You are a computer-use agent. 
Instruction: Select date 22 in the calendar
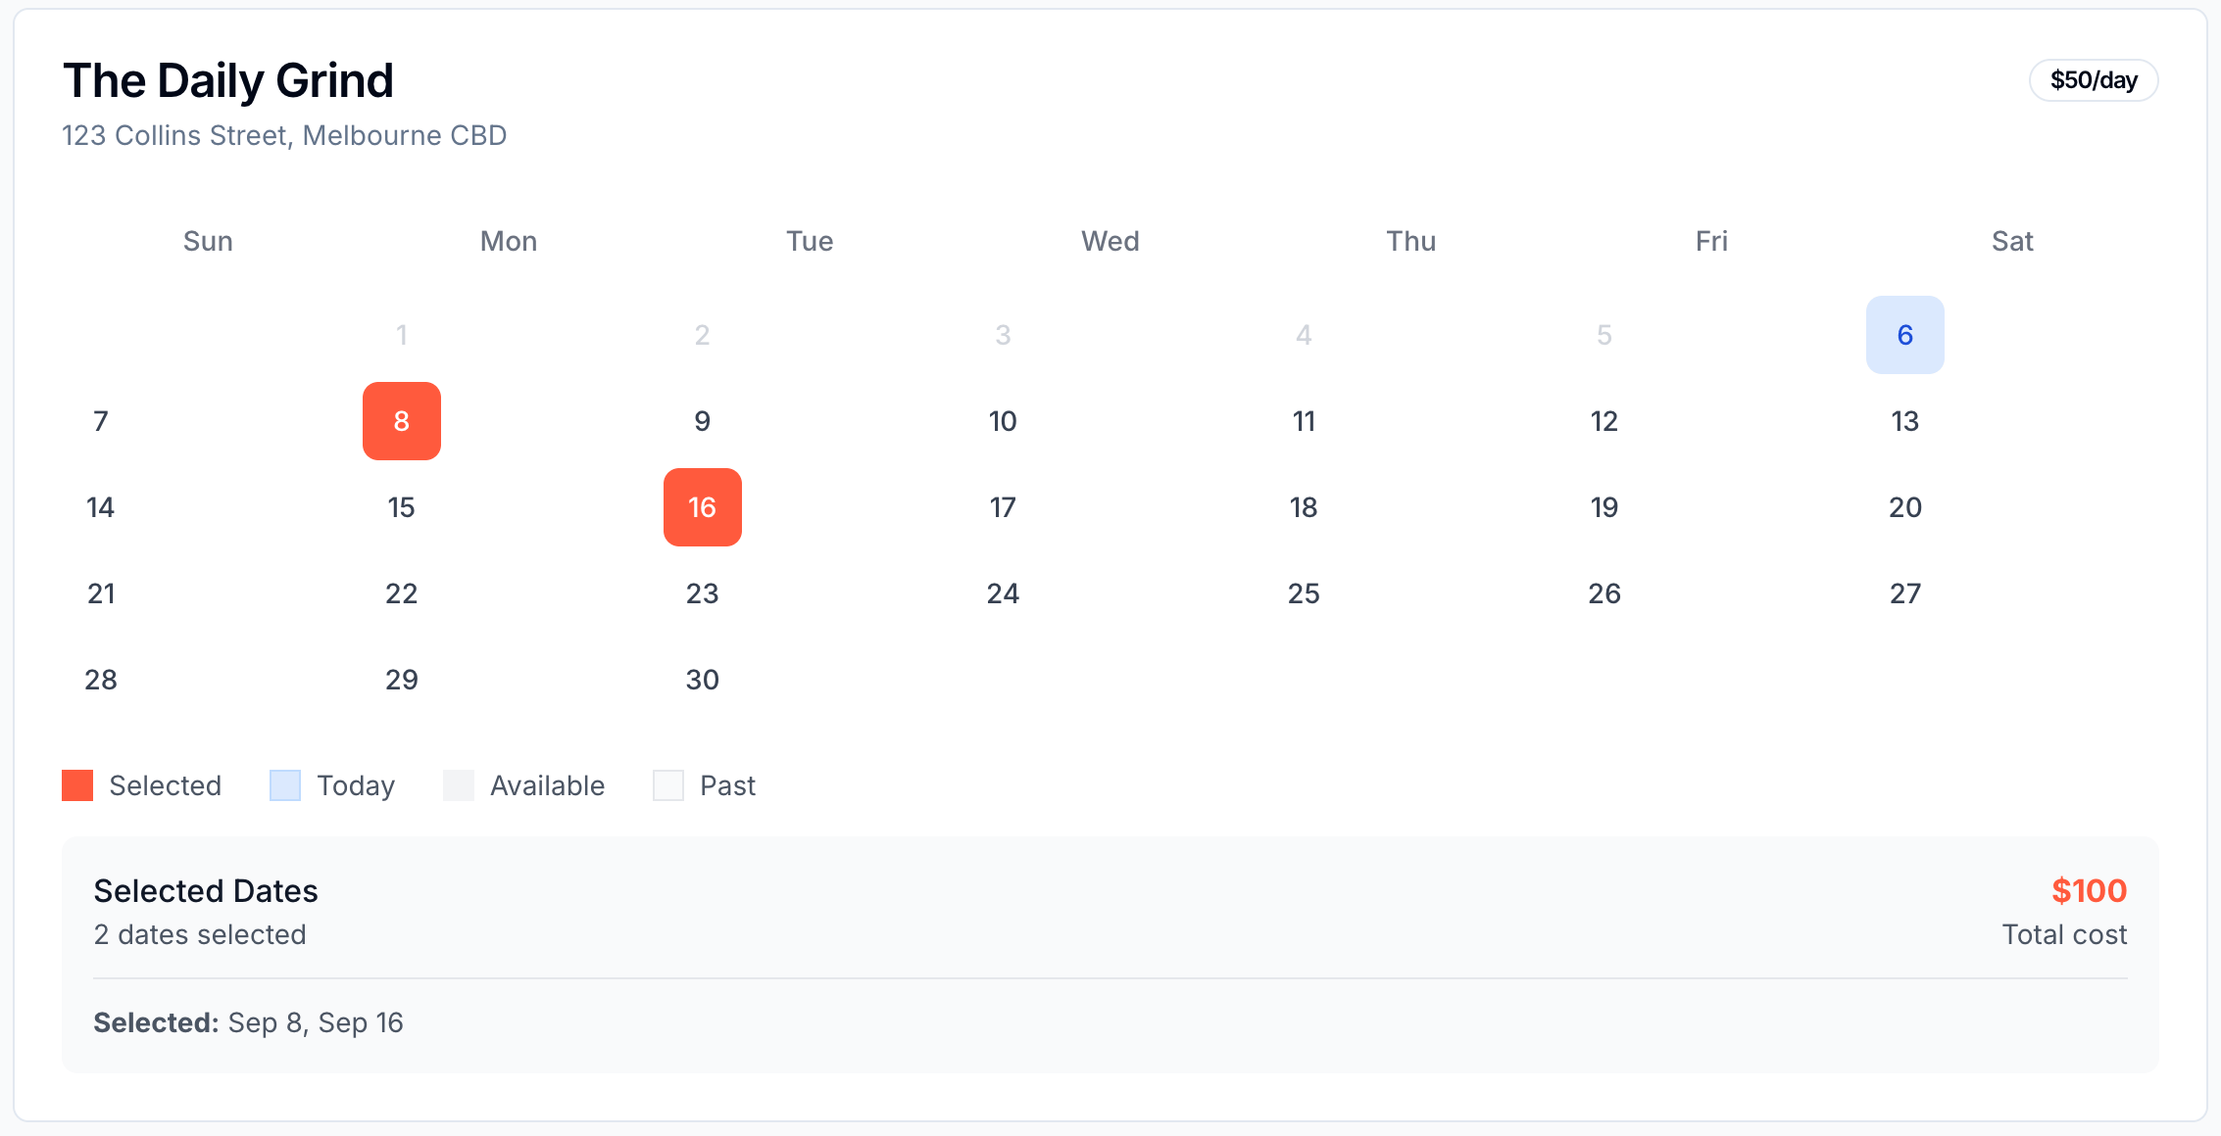[x=401, y=593]
